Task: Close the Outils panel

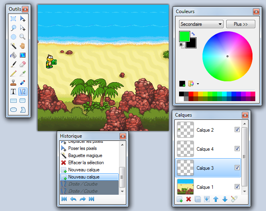Action: (x=25, y=9)
